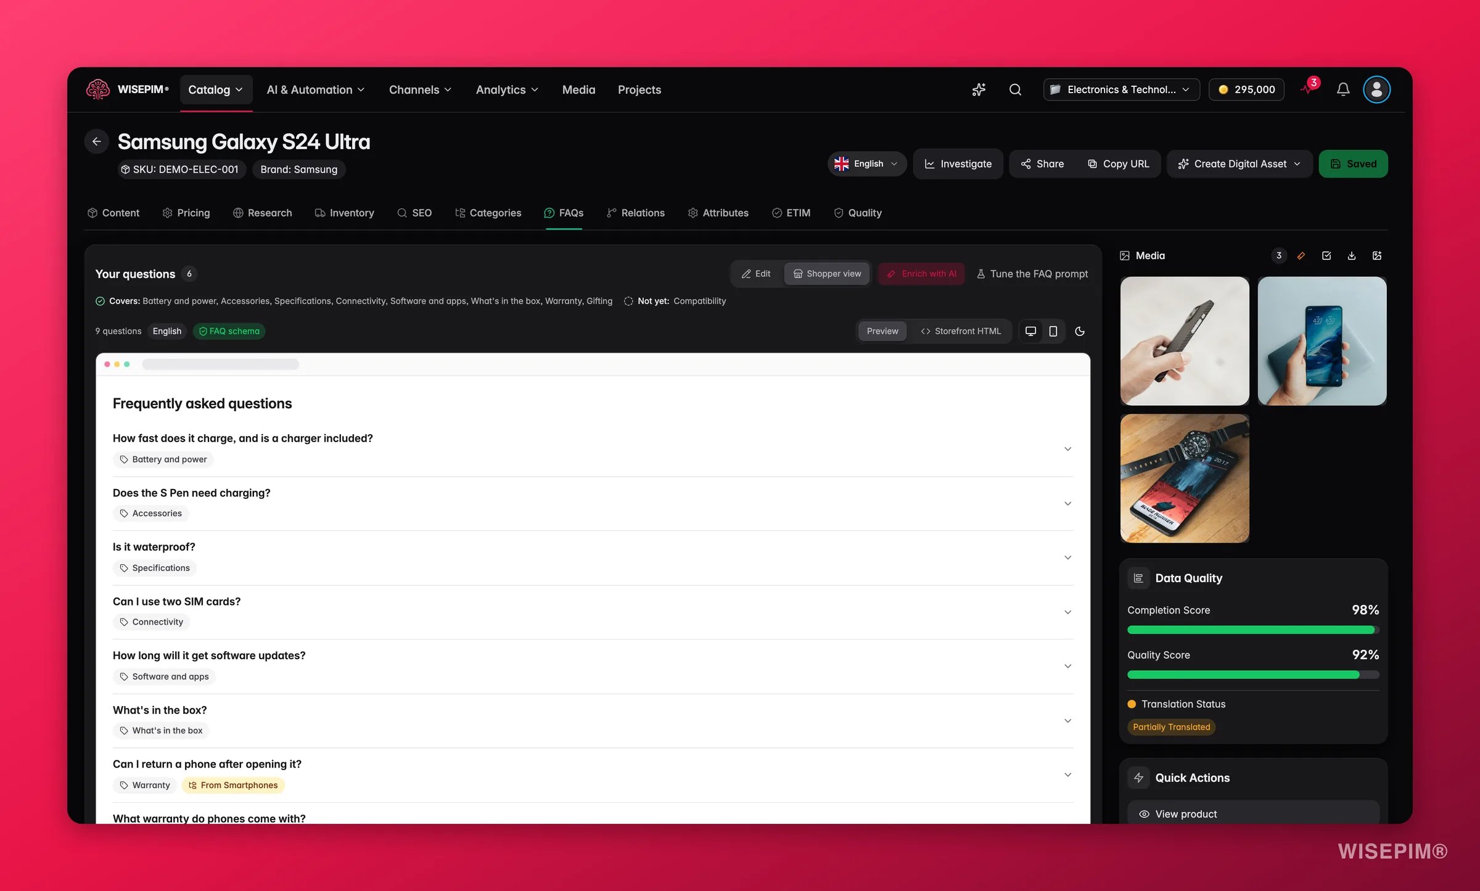
Task: Click the download icon in Media header
Action: point(1352,255)
